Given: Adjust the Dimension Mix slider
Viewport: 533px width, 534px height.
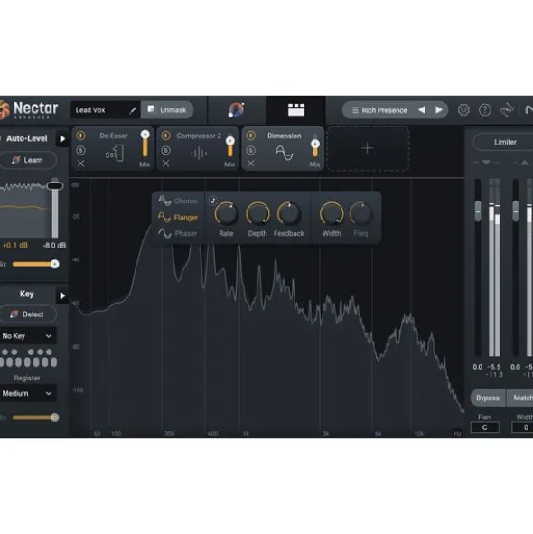Looking at the screenshot, I should click(315, 147).
